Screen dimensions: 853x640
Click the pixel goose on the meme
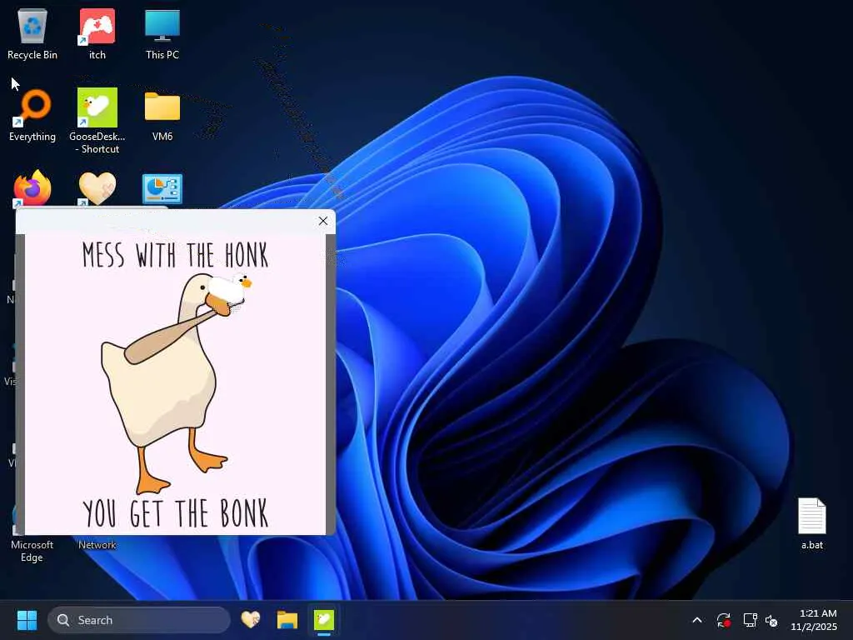point(229,291)
